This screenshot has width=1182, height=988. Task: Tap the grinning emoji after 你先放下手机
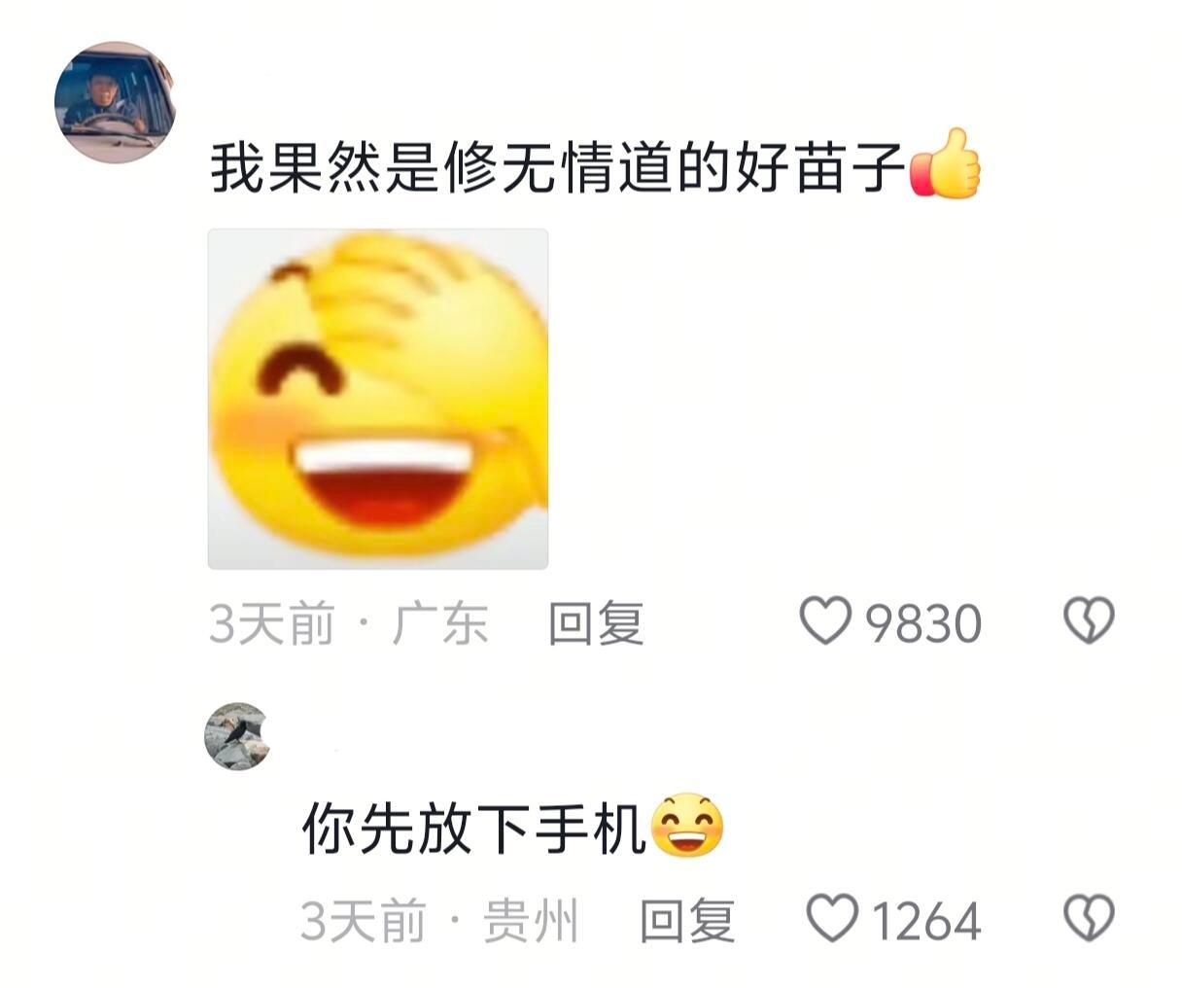(686, 827)
